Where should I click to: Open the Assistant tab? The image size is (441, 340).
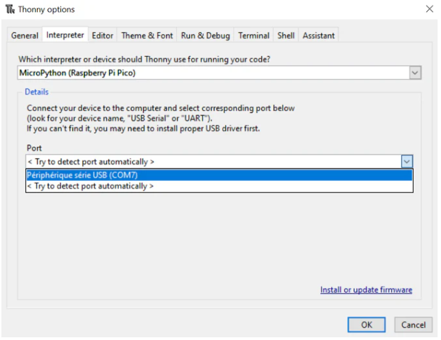319,36
